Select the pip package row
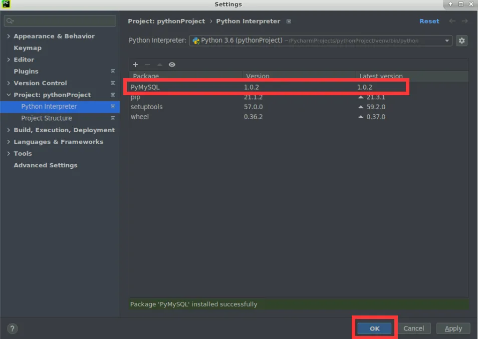The width and height of the screenshot is (478, 339). pos(299,97)
